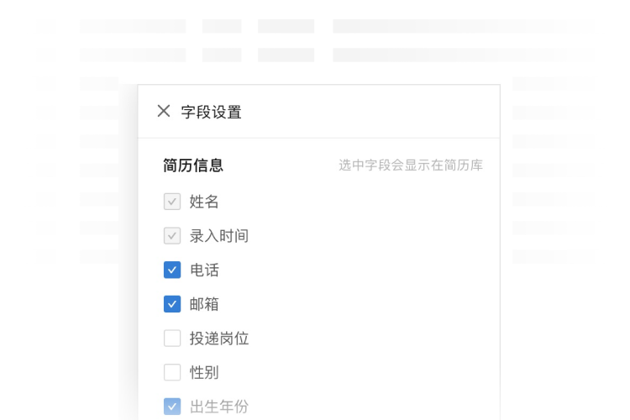Click the 字段设置 dialog title
The width and height of the screenshot is (630, 420).
pos(212,112)
